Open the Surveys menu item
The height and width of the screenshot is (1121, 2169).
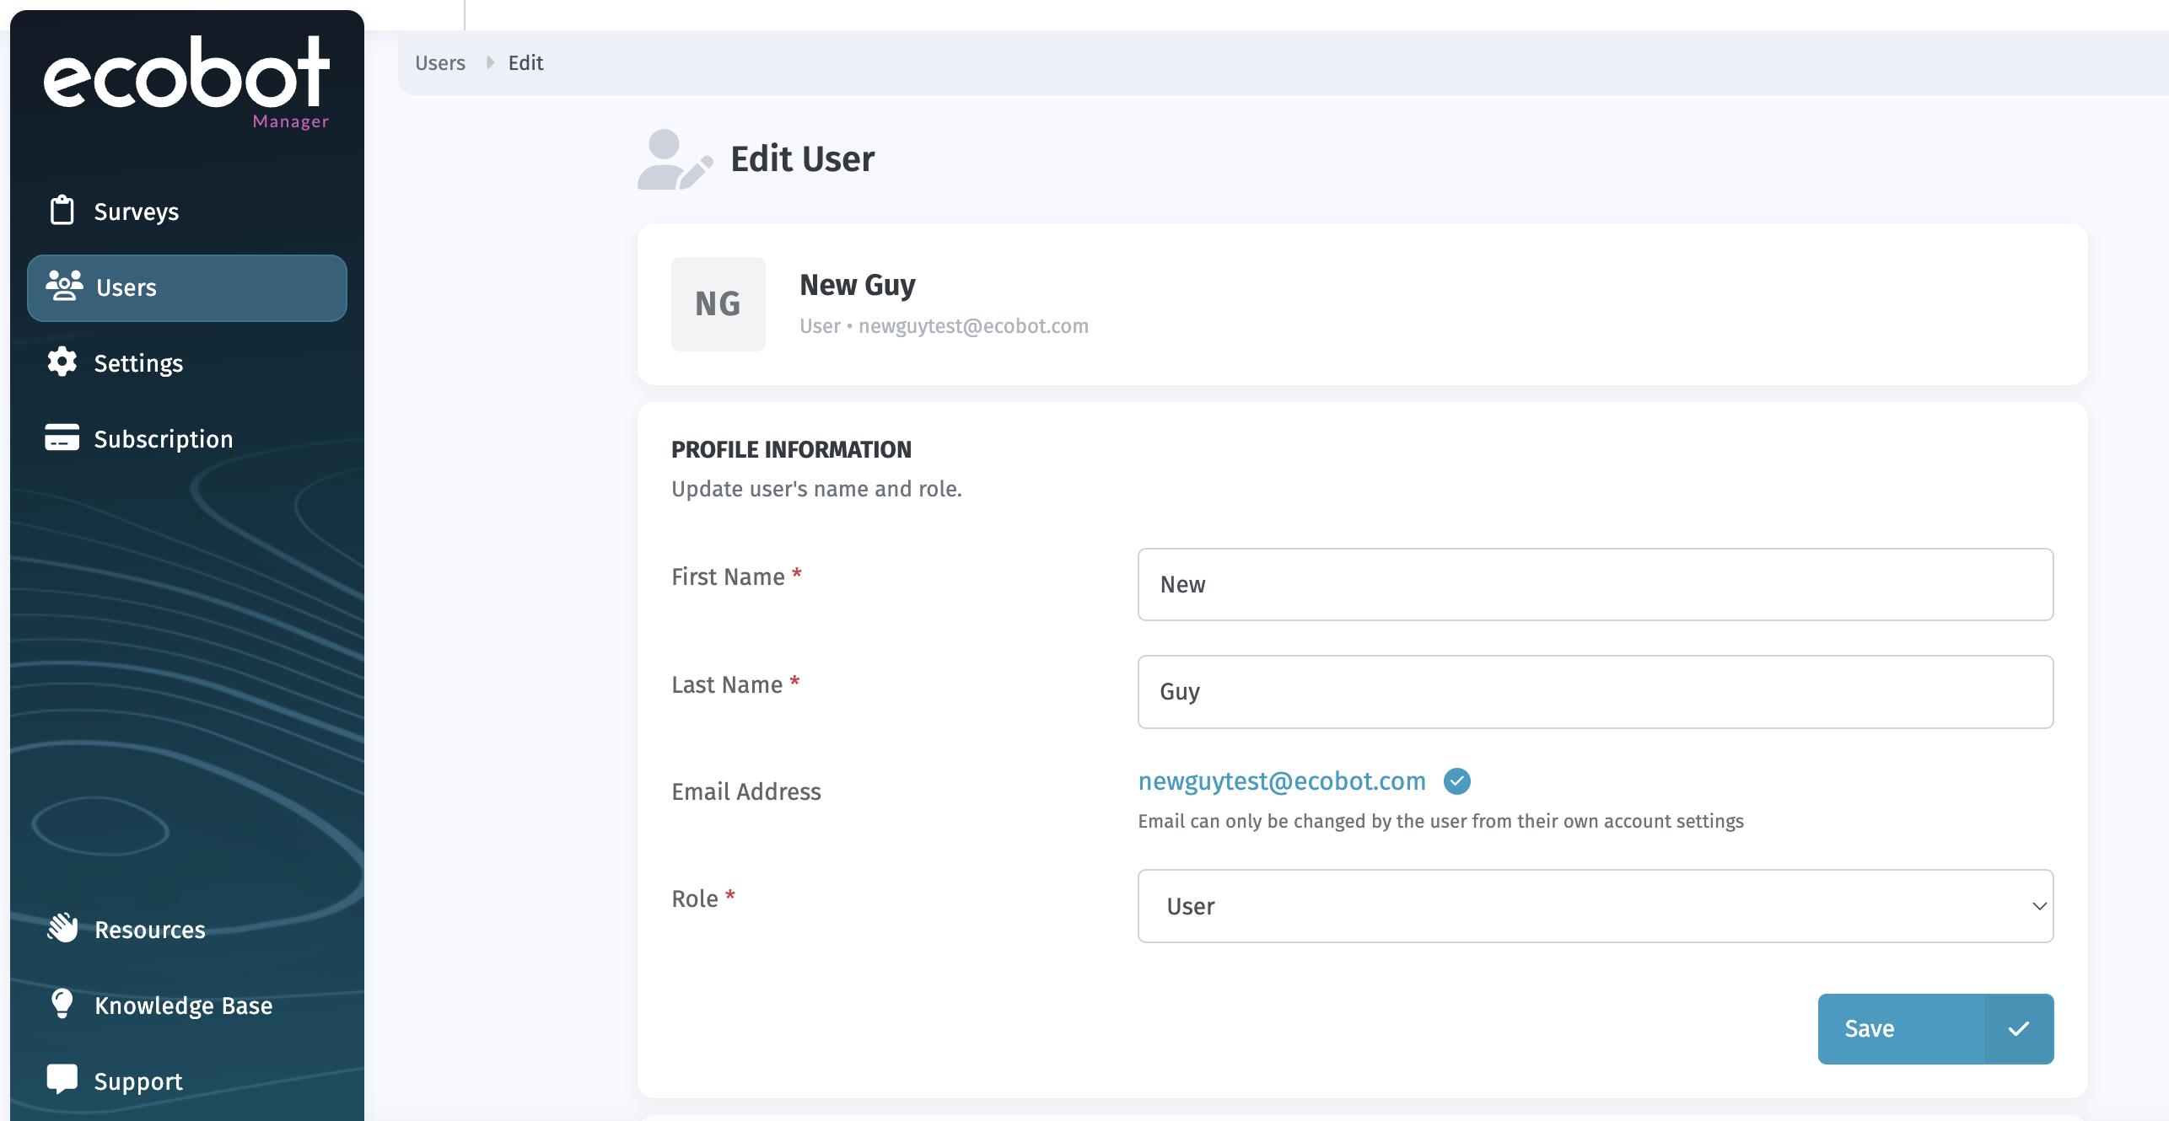(x=137, y=212)
